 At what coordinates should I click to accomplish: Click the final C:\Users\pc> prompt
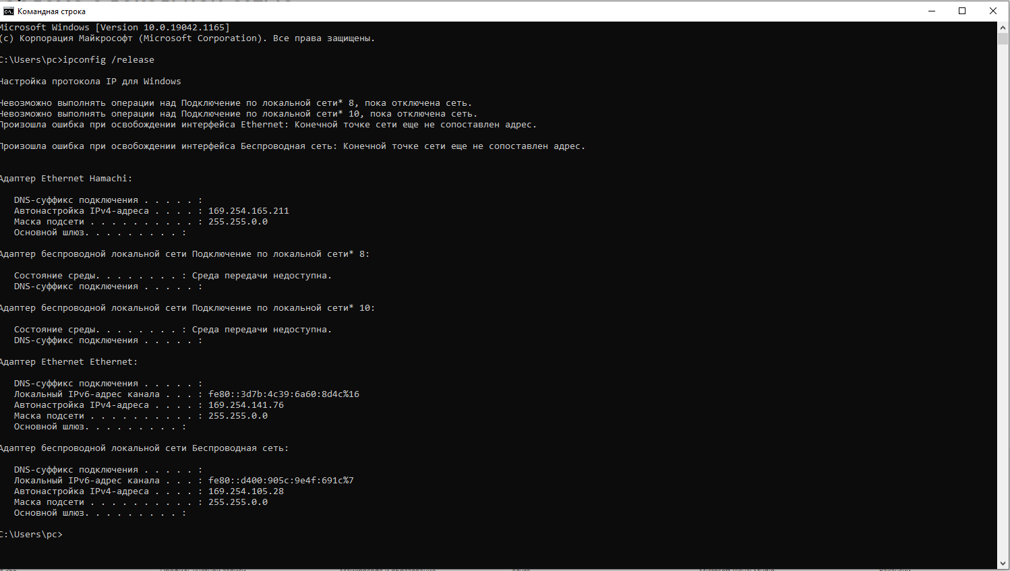pyautogui.click(x=30, y=535)
